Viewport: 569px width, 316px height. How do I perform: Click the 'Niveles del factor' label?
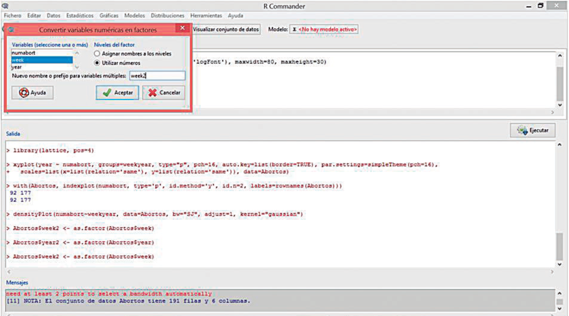pyautogui.click(x=114, y=44)
